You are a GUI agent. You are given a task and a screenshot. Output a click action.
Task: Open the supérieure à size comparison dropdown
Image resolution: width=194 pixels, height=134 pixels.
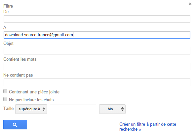coord(31,109)
